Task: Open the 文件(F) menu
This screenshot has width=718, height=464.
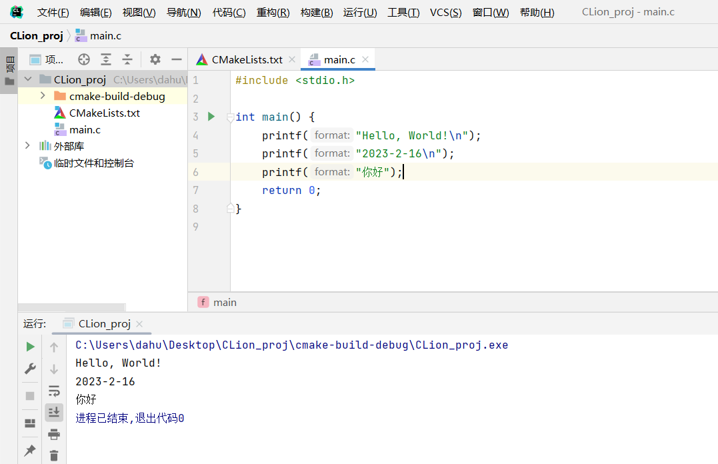Action: 53,13
